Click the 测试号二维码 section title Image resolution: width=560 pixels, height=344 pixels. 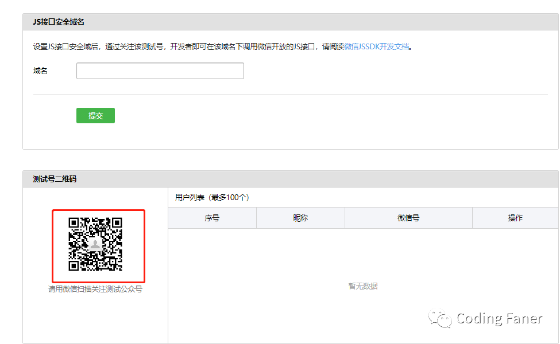click(55, 179)
